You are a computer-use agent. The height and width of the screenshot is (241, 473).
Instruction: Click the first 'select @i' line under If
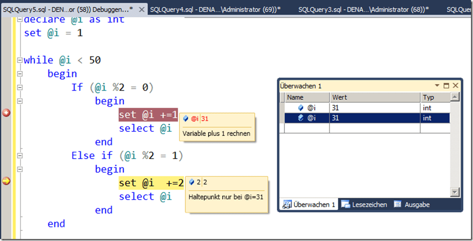145,128
